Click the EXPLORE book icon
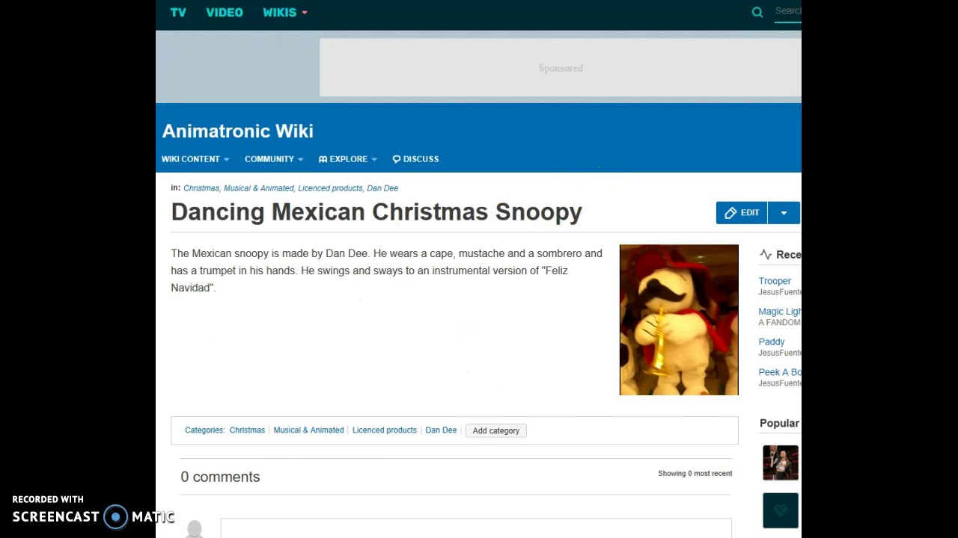Image resolution: width=958 pixels, height=538 pixels. [323, 159]
